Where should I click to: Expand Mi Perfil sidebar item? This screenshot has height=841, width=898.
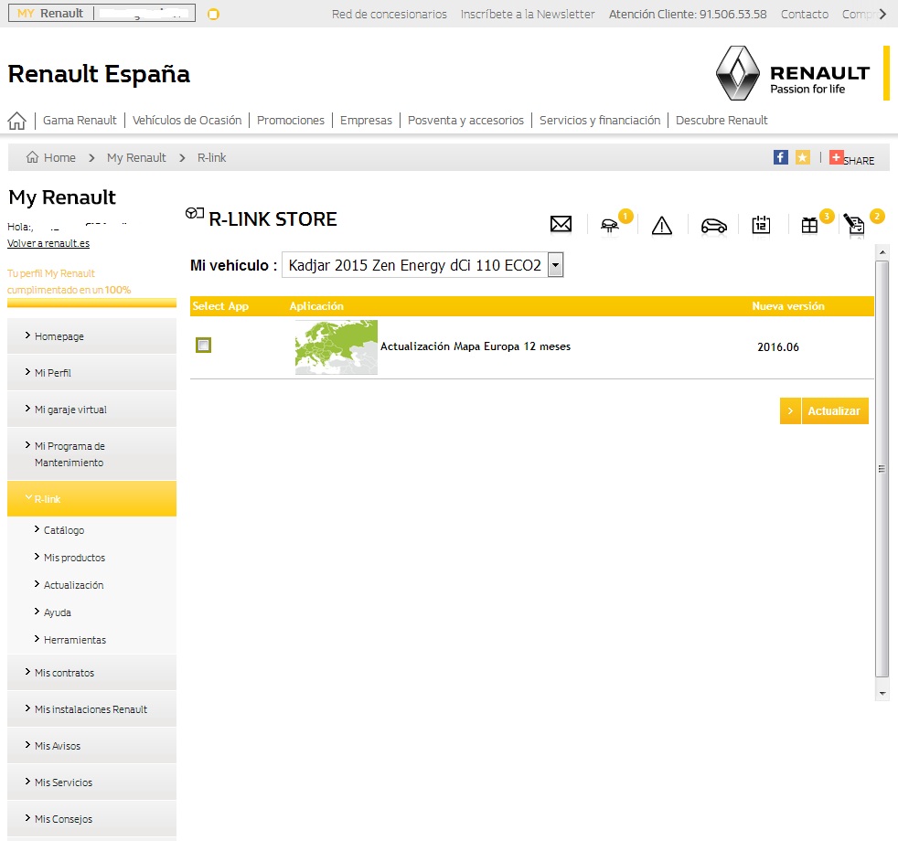click(x=91, y=373)
